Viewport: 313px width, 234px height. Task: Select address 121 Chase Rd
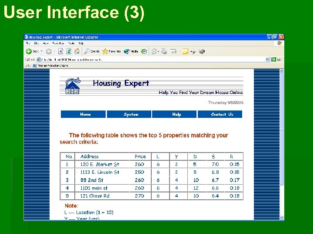coord(95,196)
